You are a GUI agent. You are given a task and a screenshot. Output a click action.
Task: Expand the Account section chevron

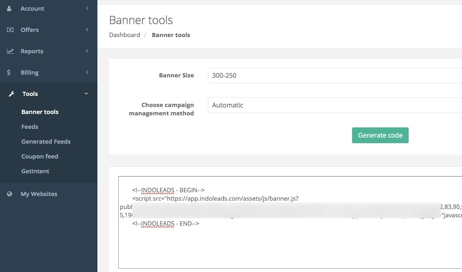(x=87, y=8)
